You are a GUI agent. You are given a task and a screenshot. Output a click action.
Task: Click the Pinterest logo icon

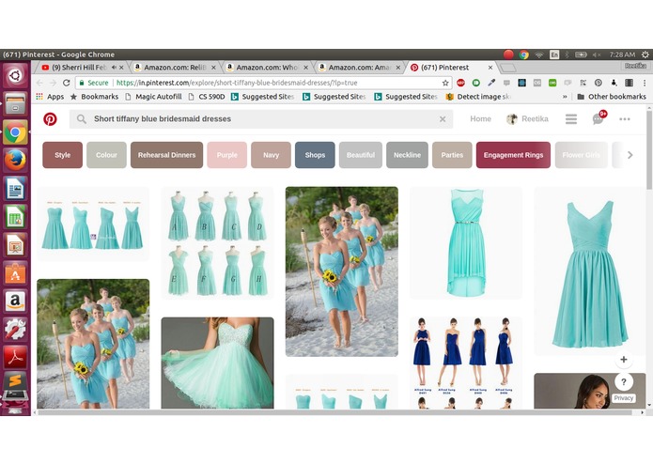tap(50, 119)
